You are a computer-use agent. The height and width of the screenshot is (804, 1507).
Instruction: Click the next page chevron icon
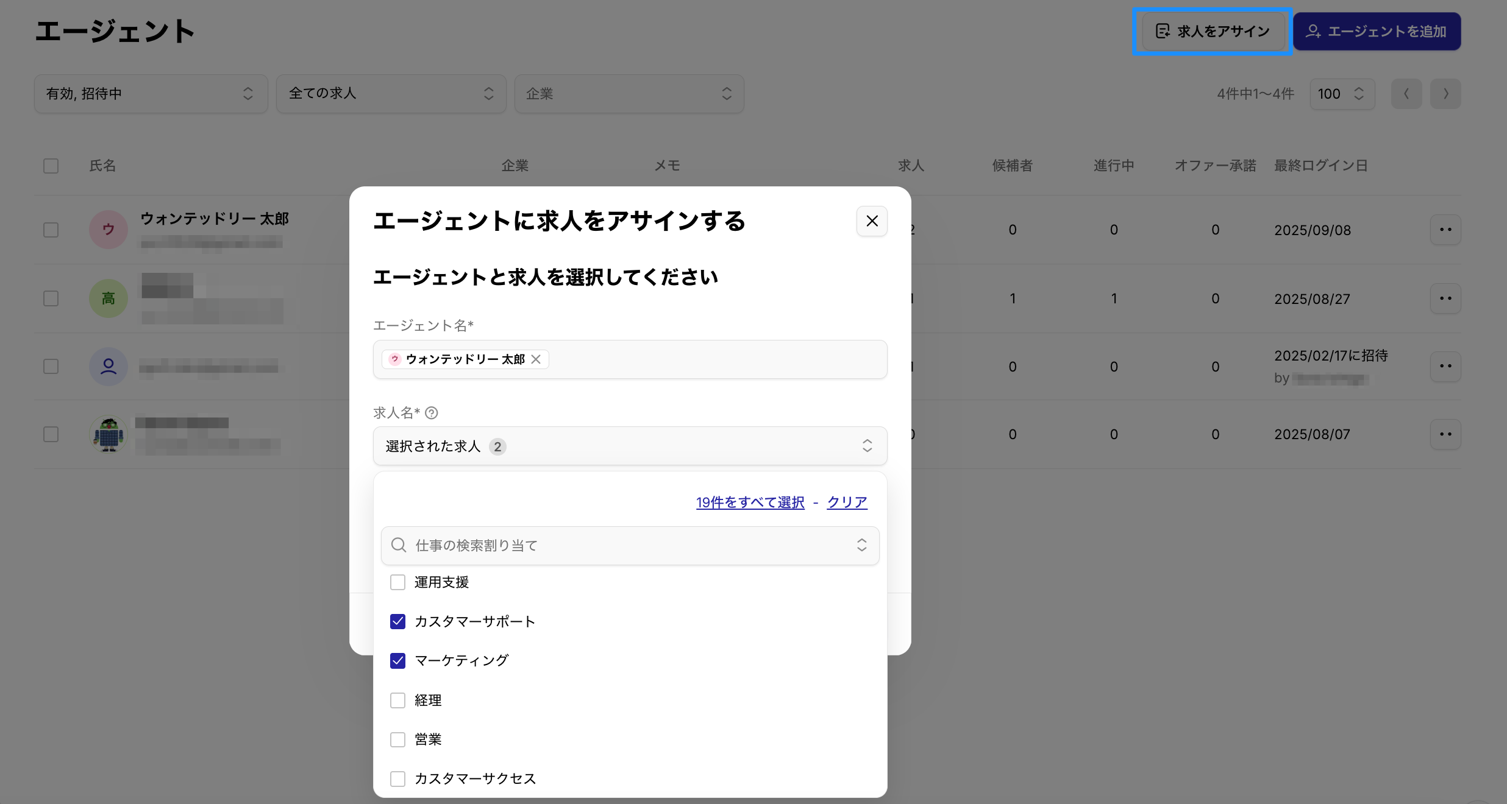point(1445,93)
